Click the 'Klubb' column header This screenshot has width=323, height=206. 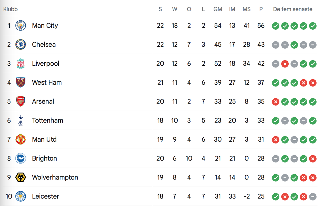[x=11, y=9]
